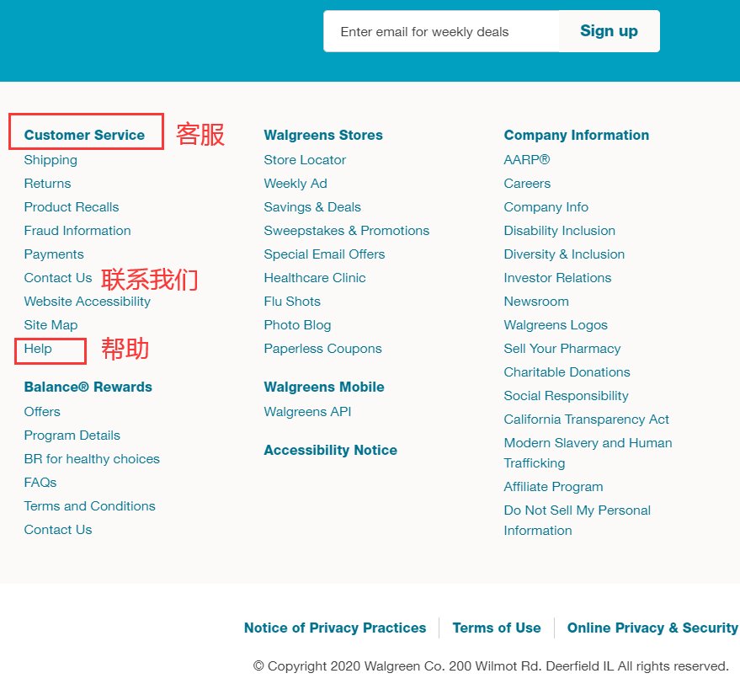The width and height of the screenshot is (740, 700).
Task: Open Walgreens Logos link
Action: coord(556,325)
